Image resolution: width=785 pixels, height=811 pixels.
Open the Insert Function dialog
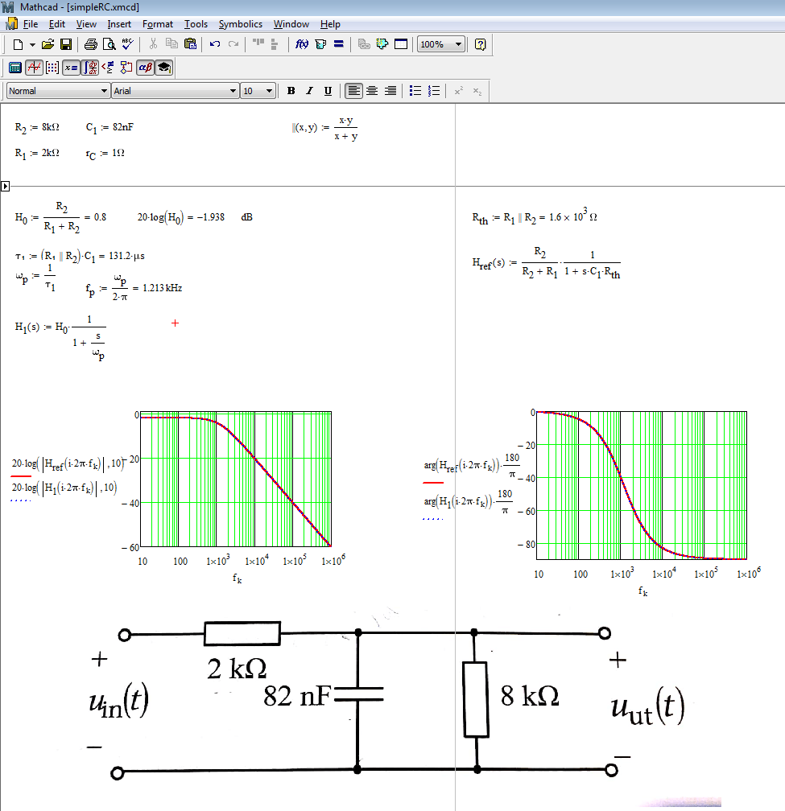pos(300,44)
